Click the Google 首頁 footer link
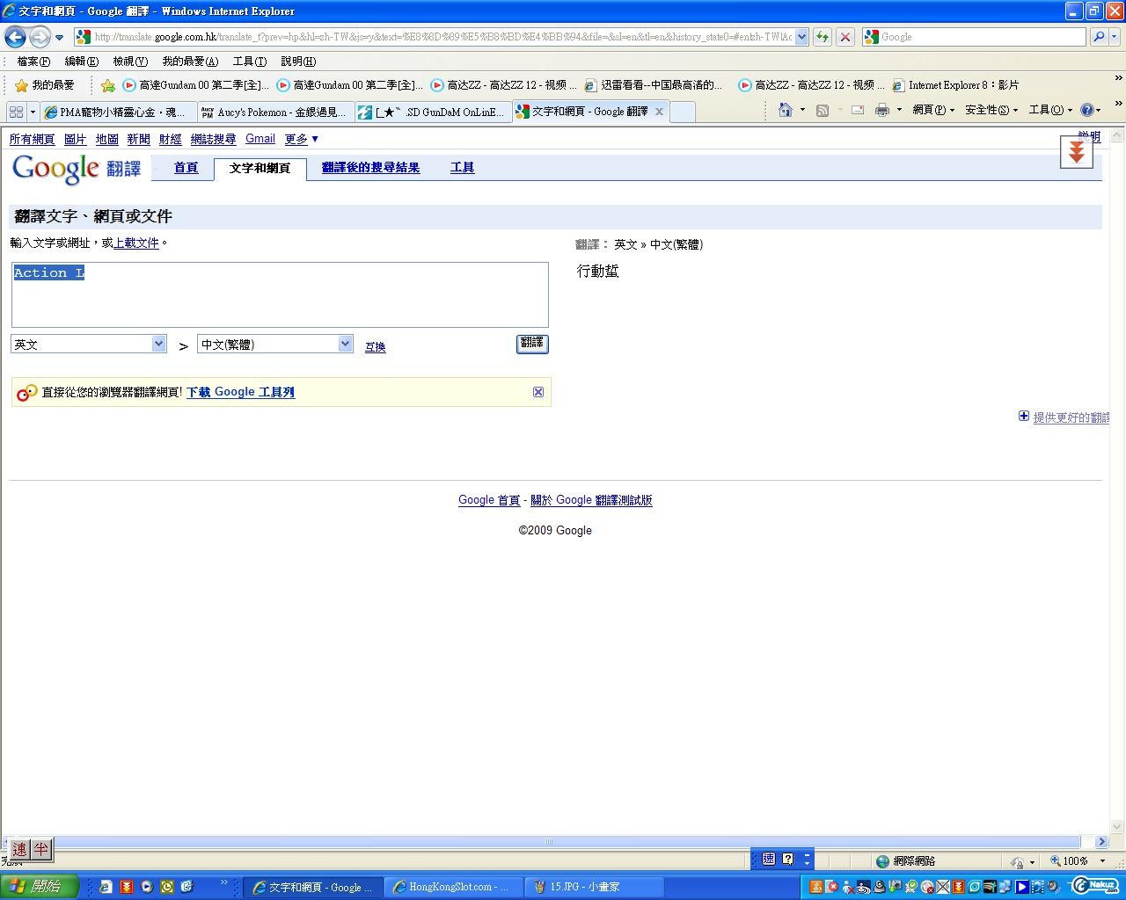1126x900 pixels. click(489, 500)
